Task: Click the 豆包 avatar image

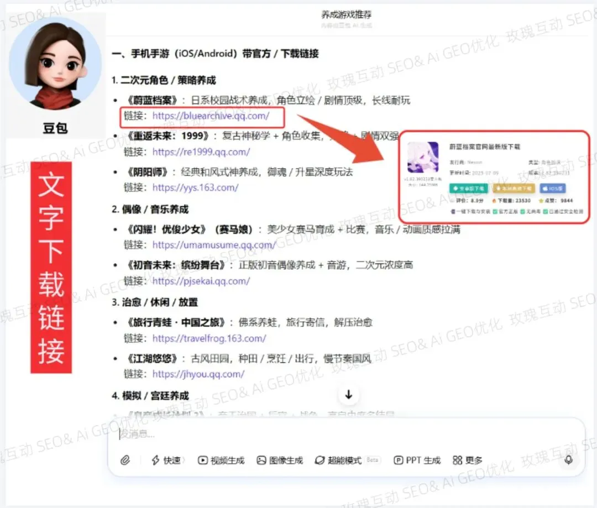Action: click(55, 64)
